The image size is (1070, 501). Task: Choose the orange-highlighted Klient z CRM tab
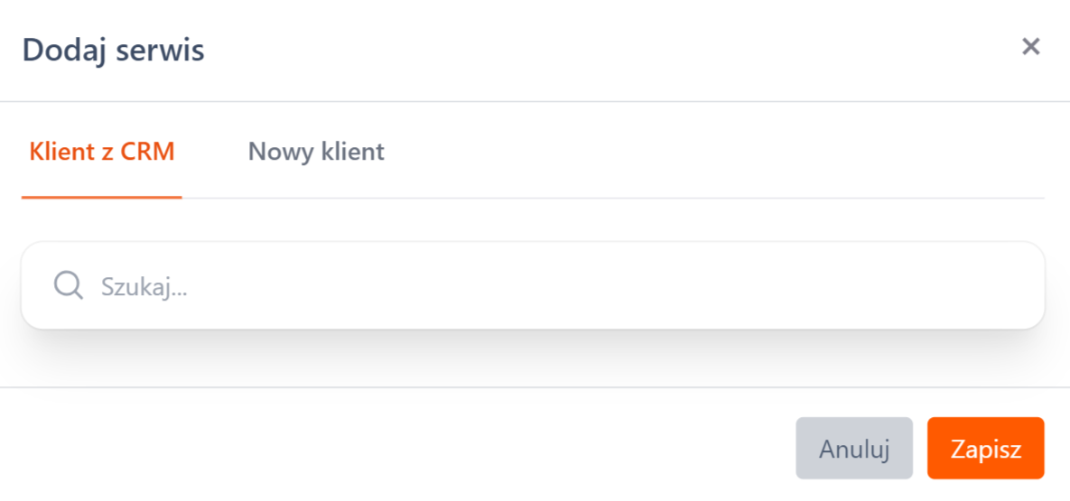click(102, 152)
